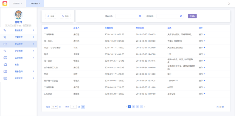Click the 开始时间 column header

coord(109,28)
